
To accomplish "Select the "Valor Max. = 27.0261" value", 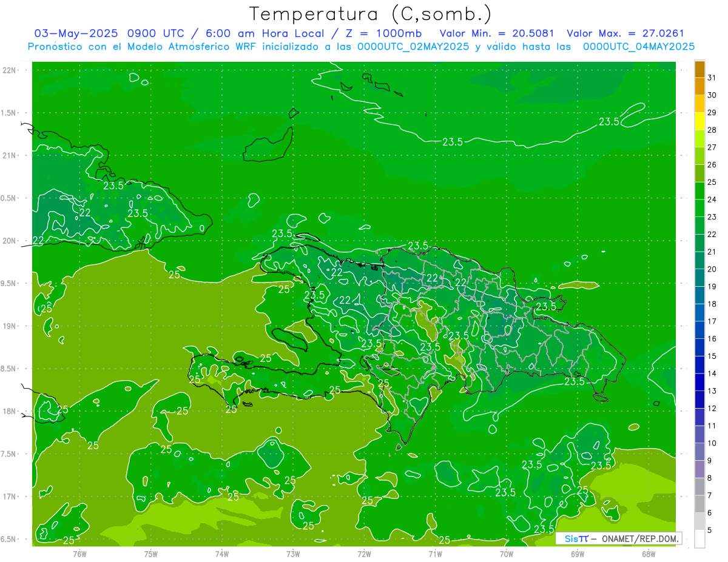I will 625,33.
